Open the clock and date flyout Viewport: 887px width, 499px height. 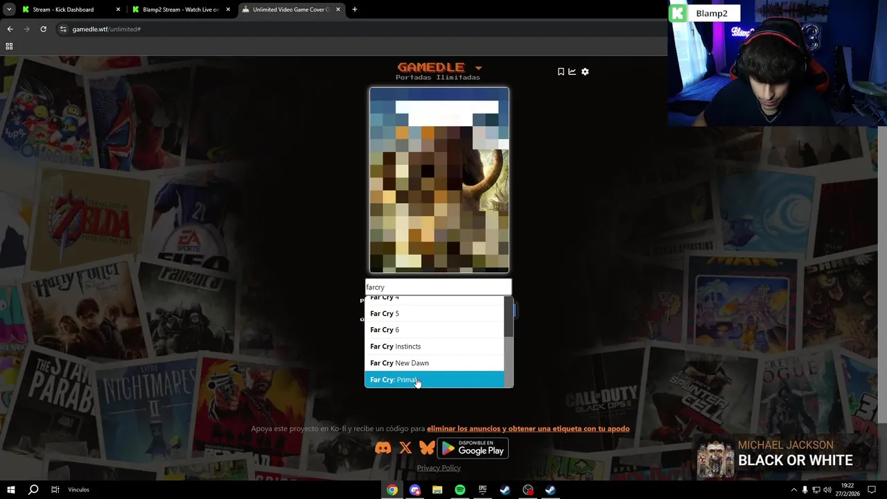pos(847,490)
